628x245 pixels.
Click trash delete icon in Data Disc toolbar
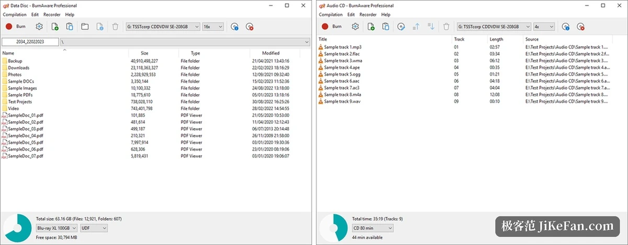click(115, 26)
